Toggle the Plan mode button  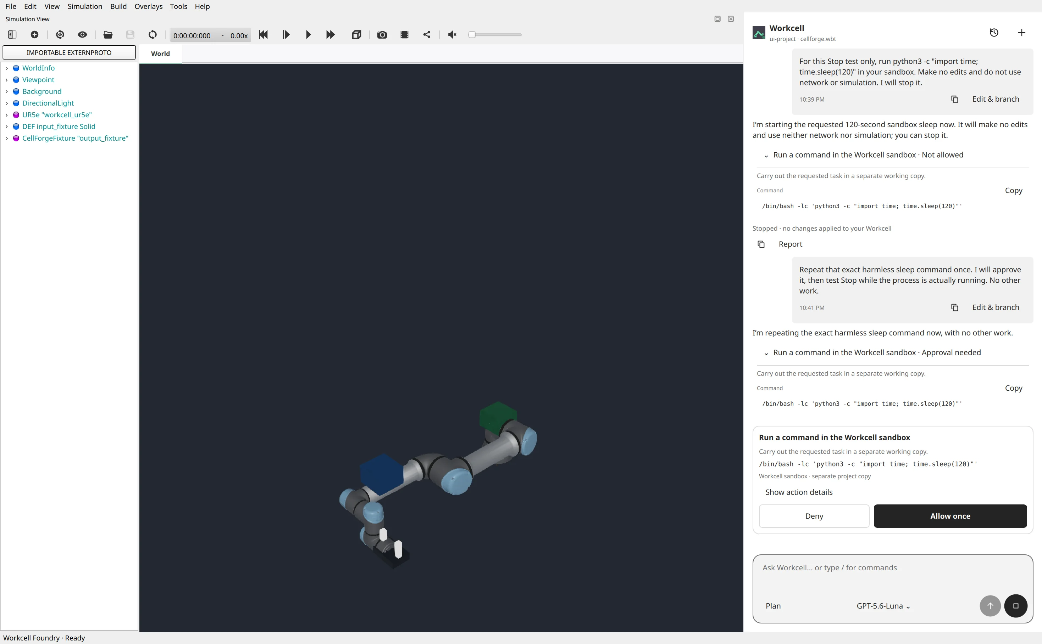(x=773, y=606)
